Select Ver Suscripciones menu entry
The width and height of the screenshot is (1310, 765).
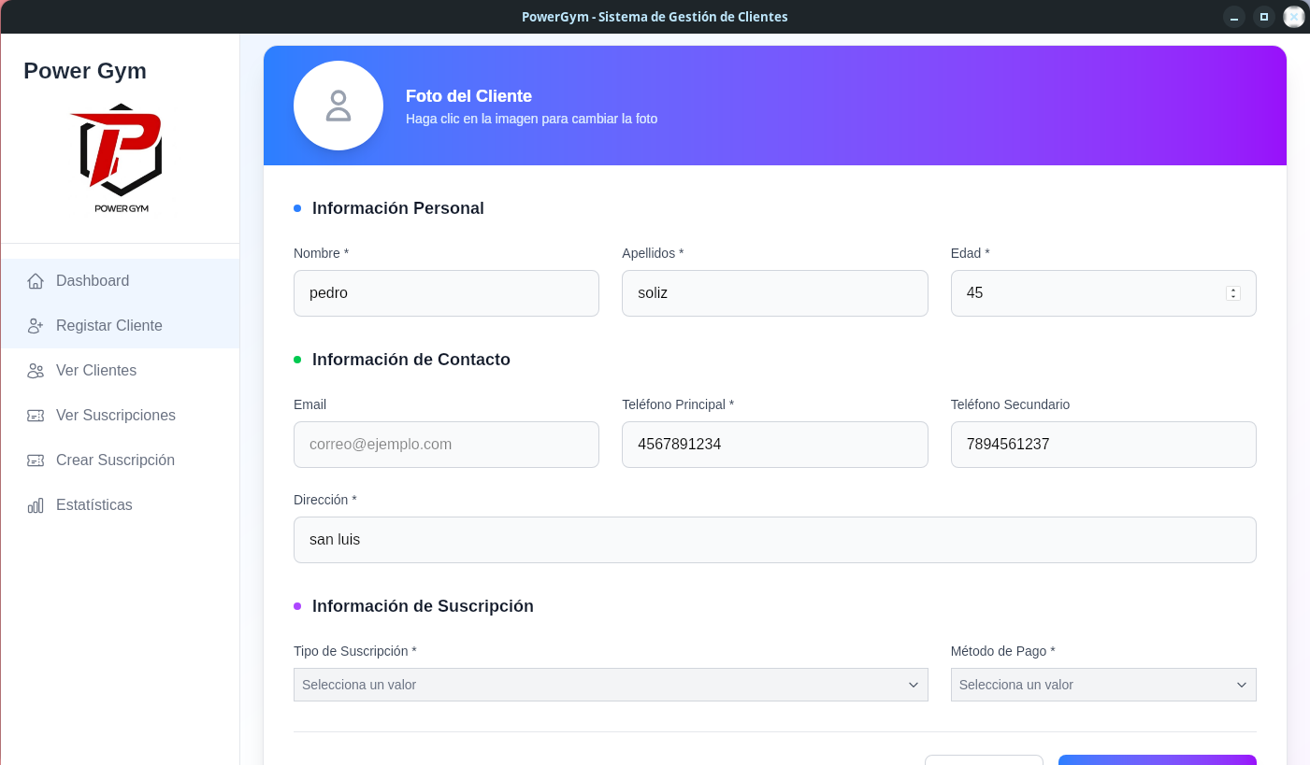pyautogui.click(x=121, y=416)
